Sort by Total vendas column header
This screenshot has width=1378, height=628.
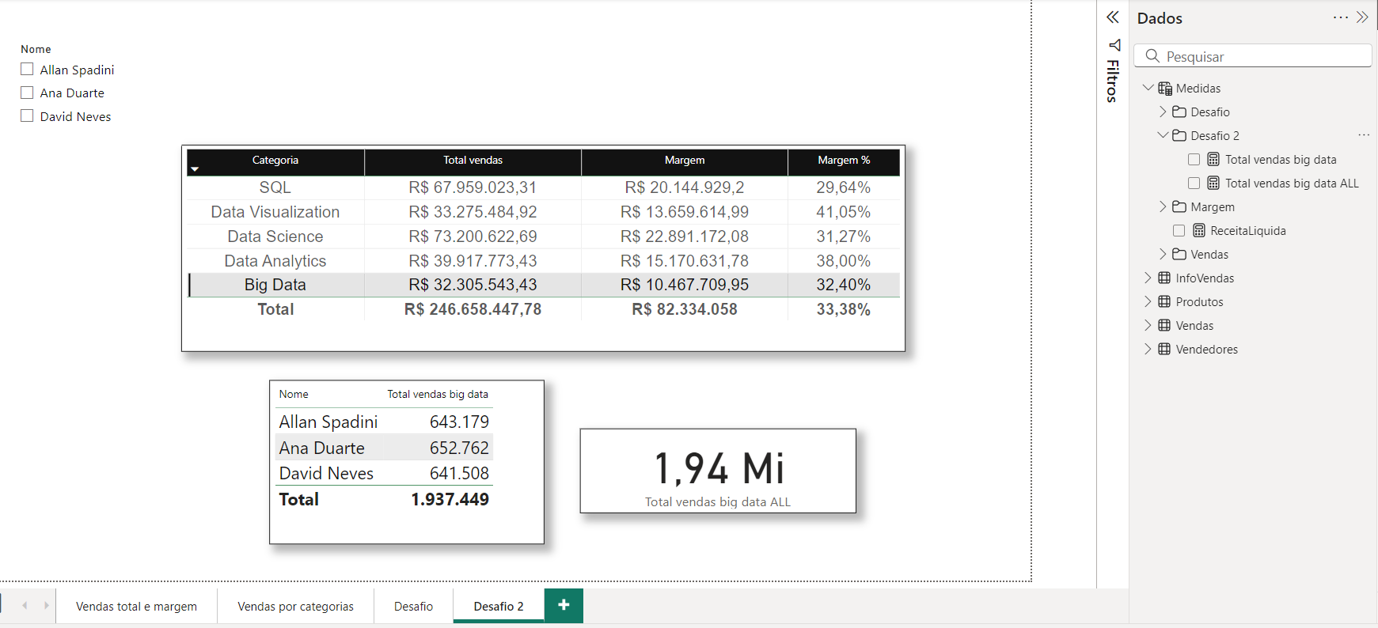tap(473, 161)
